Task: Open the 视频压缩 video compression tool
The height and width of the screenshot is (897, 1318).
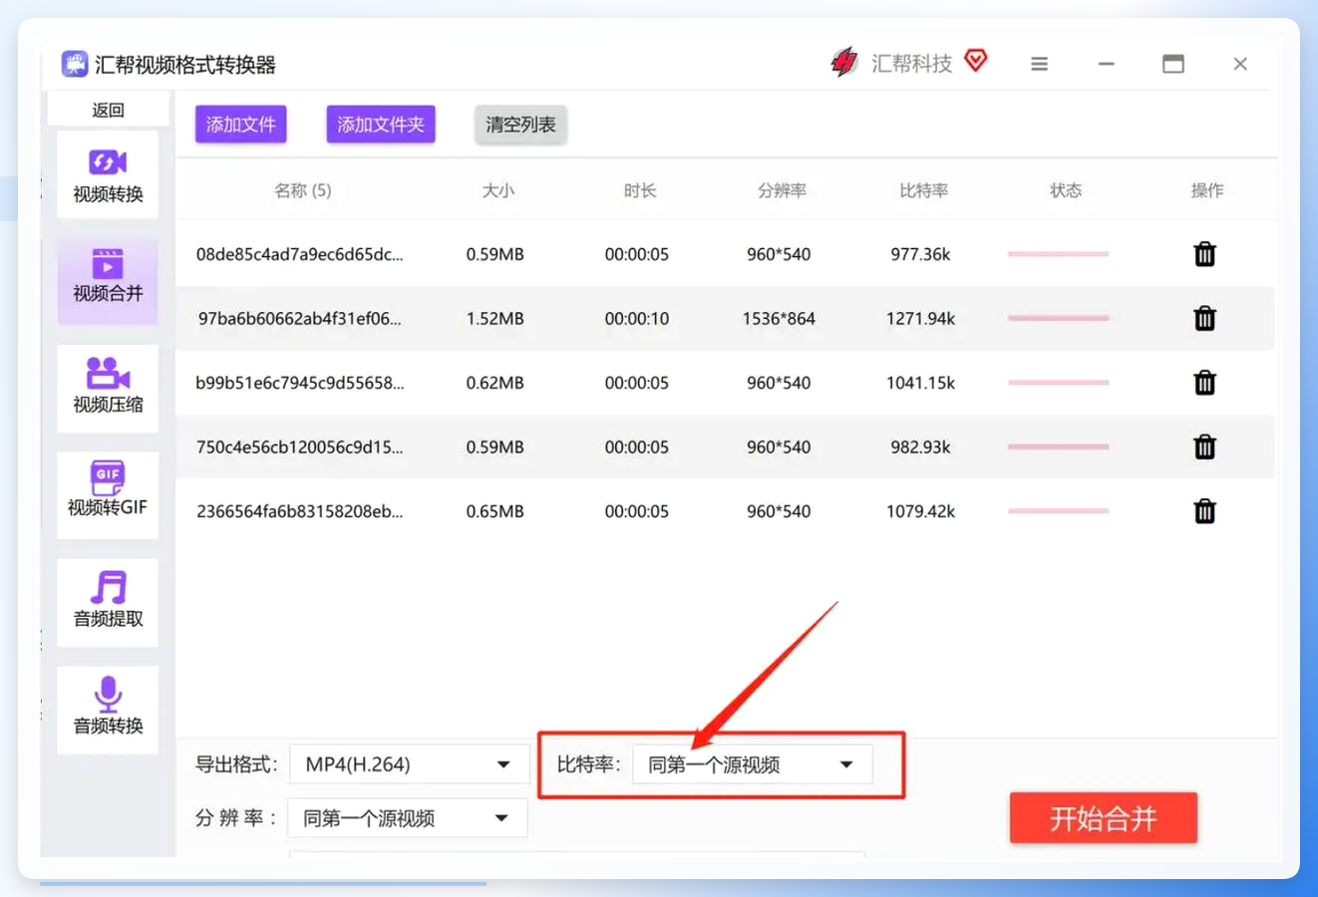Action: pyautogui.click(x=108, y=389)
